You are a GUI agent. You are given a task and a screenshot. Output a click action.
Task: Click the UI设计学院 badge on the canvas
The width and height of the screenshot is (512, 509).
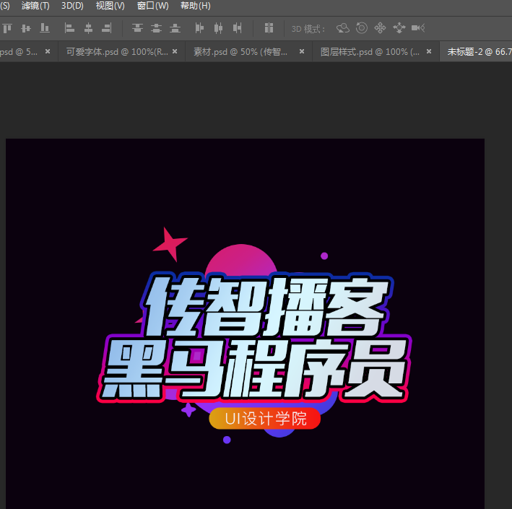pos(264,419)
